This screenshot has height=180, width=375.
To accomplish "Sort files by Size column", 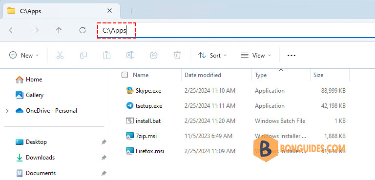I will (x=318, y=75).
